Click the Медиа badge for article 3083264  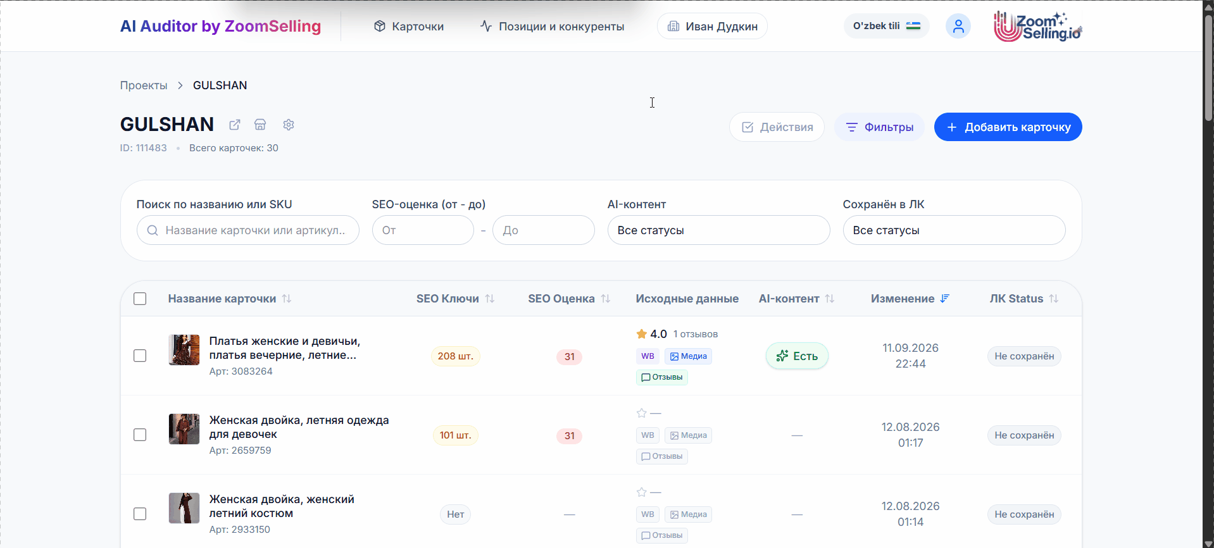(688, 356)
